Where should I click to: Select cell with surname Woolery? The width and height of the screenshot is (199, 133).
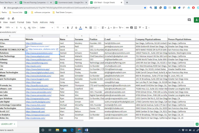click(82, 43)
